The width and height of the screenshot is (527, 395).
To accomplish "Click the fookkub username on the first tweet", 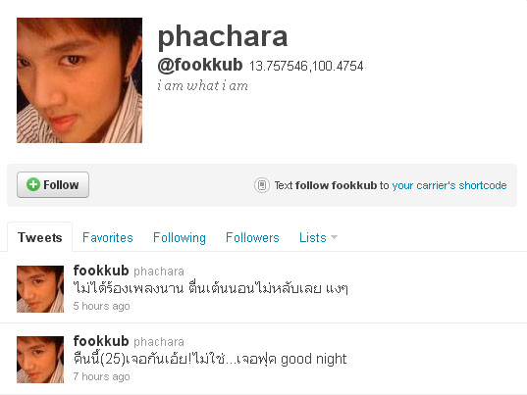I will (x=101, y=271).
